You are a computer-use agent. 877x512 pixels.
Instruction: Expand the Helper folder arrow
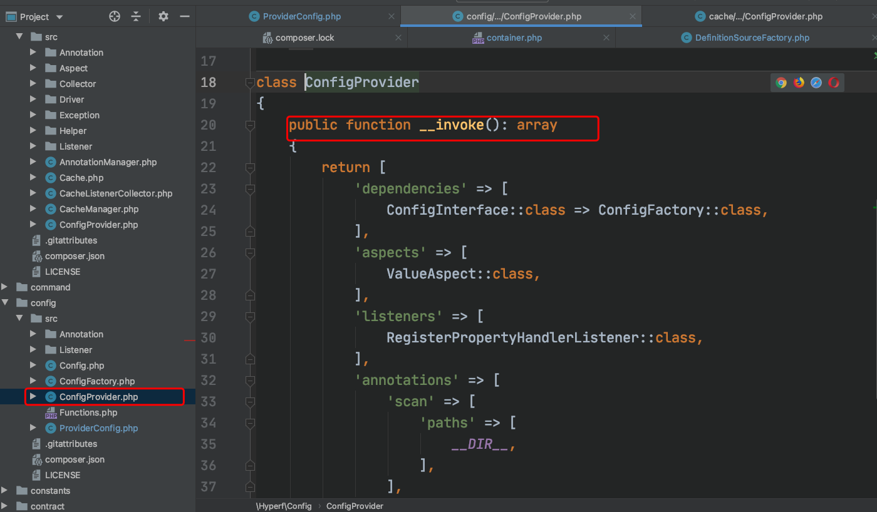click(x=33, y=131)
